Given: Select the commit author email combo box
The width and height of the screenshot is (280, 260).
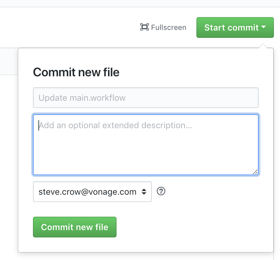Looking at the screenshot, I should pos(92,192).
